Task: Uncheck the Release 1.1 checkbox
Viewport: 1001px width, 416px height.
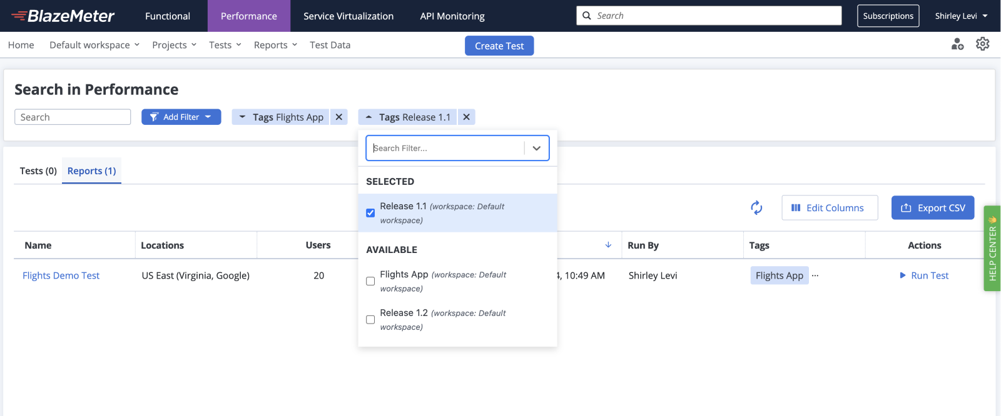Action: (370, 213)
